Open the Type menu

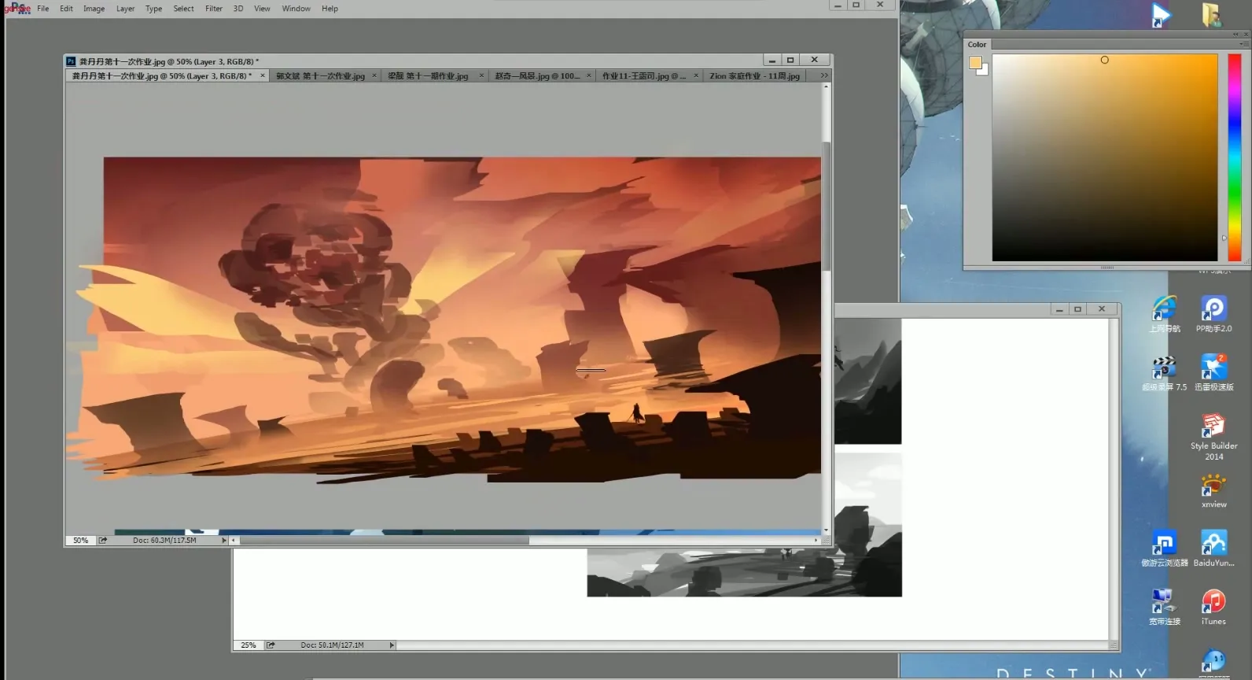153,9
